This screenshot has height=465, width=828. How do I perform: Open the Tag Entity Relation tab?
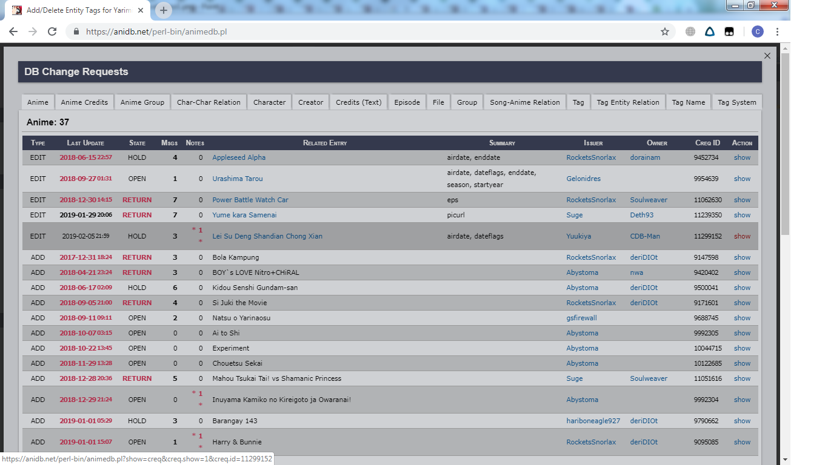click(x=627, y=102)
